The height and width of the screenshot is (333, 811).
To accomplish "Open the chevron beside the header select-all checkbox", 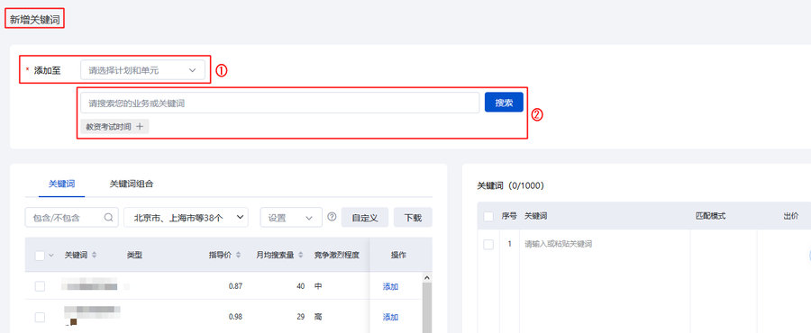I will tap(51, 255).
